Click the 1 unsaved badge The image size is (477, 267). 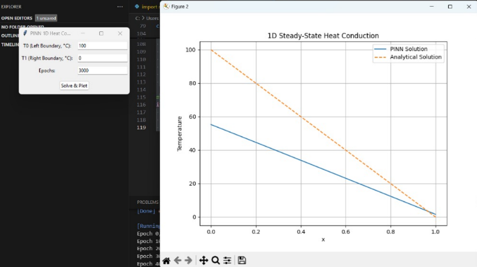(46, 18)
